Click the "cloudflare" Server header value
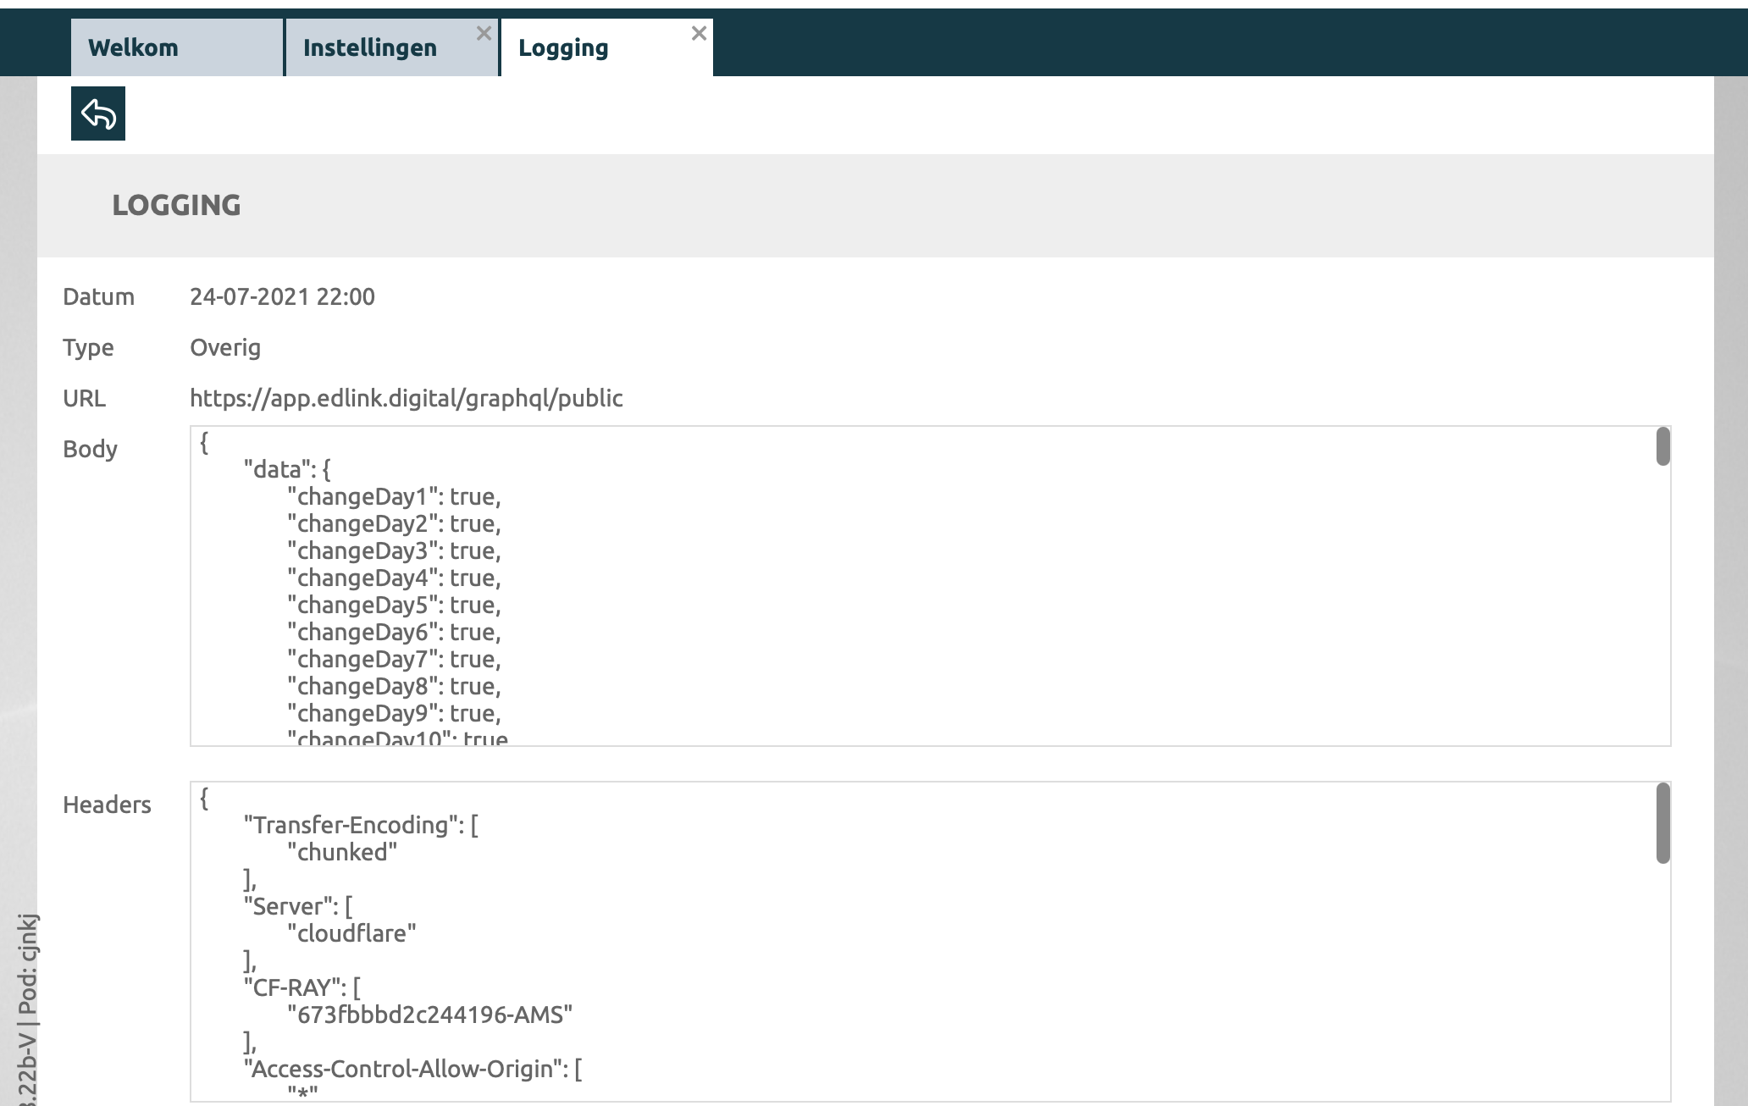The height and width of the screenshot is (1106, 1748). (351, 933)
